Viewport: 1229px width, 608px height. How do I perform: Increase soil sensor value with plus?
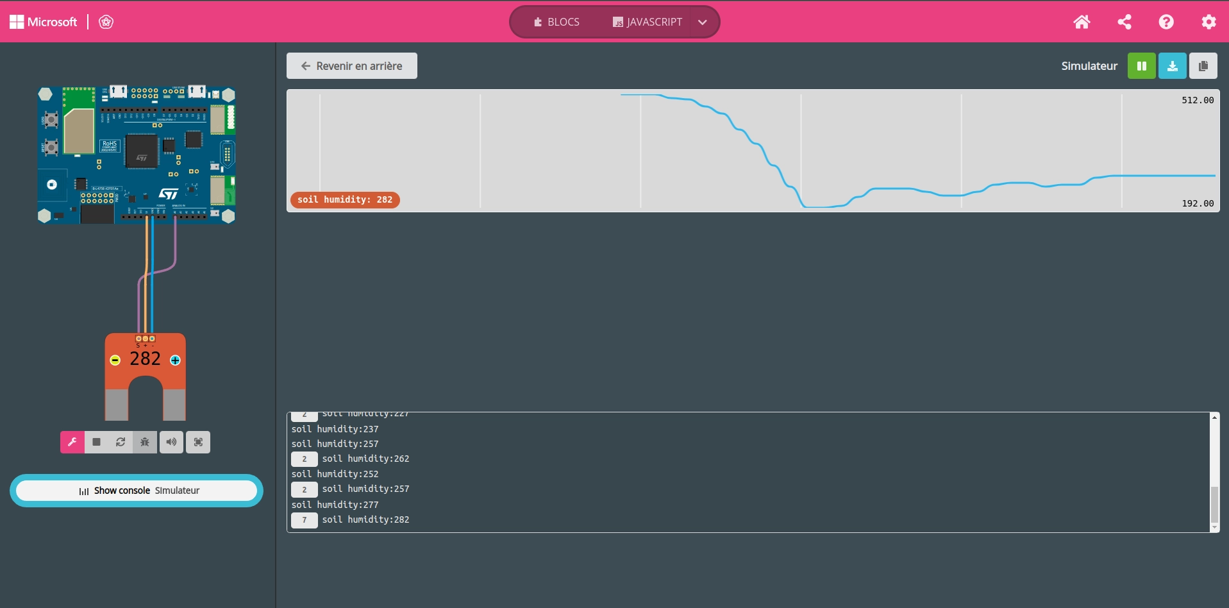175,360
